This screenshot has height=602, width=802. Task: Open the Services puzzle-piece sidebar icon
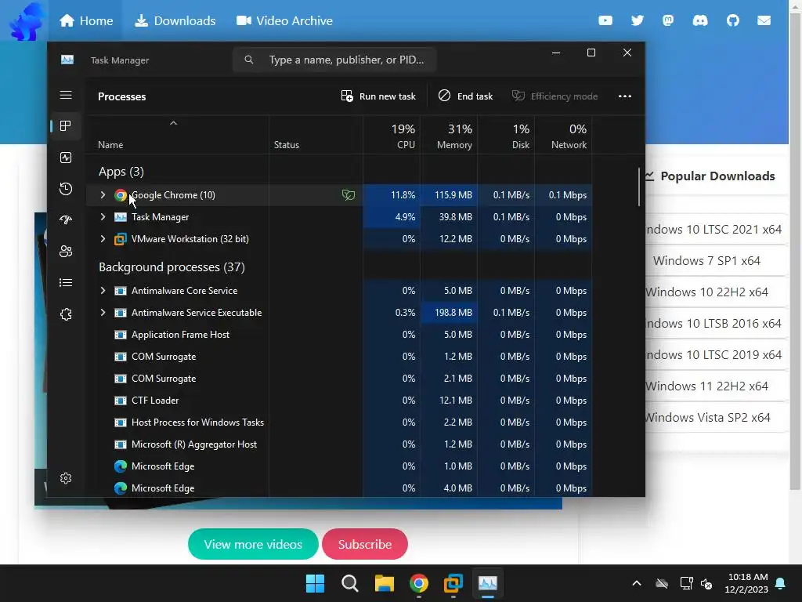coord(66,314)
